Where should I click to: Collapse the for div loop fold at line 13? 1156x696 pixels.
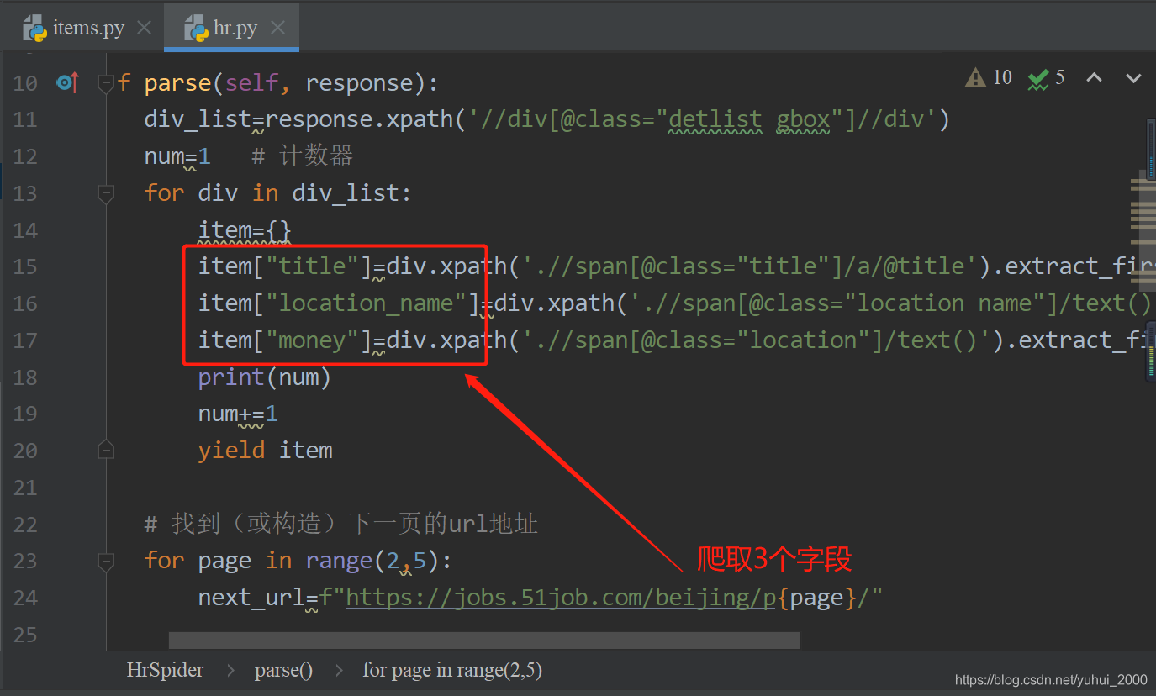coord(106,193)
